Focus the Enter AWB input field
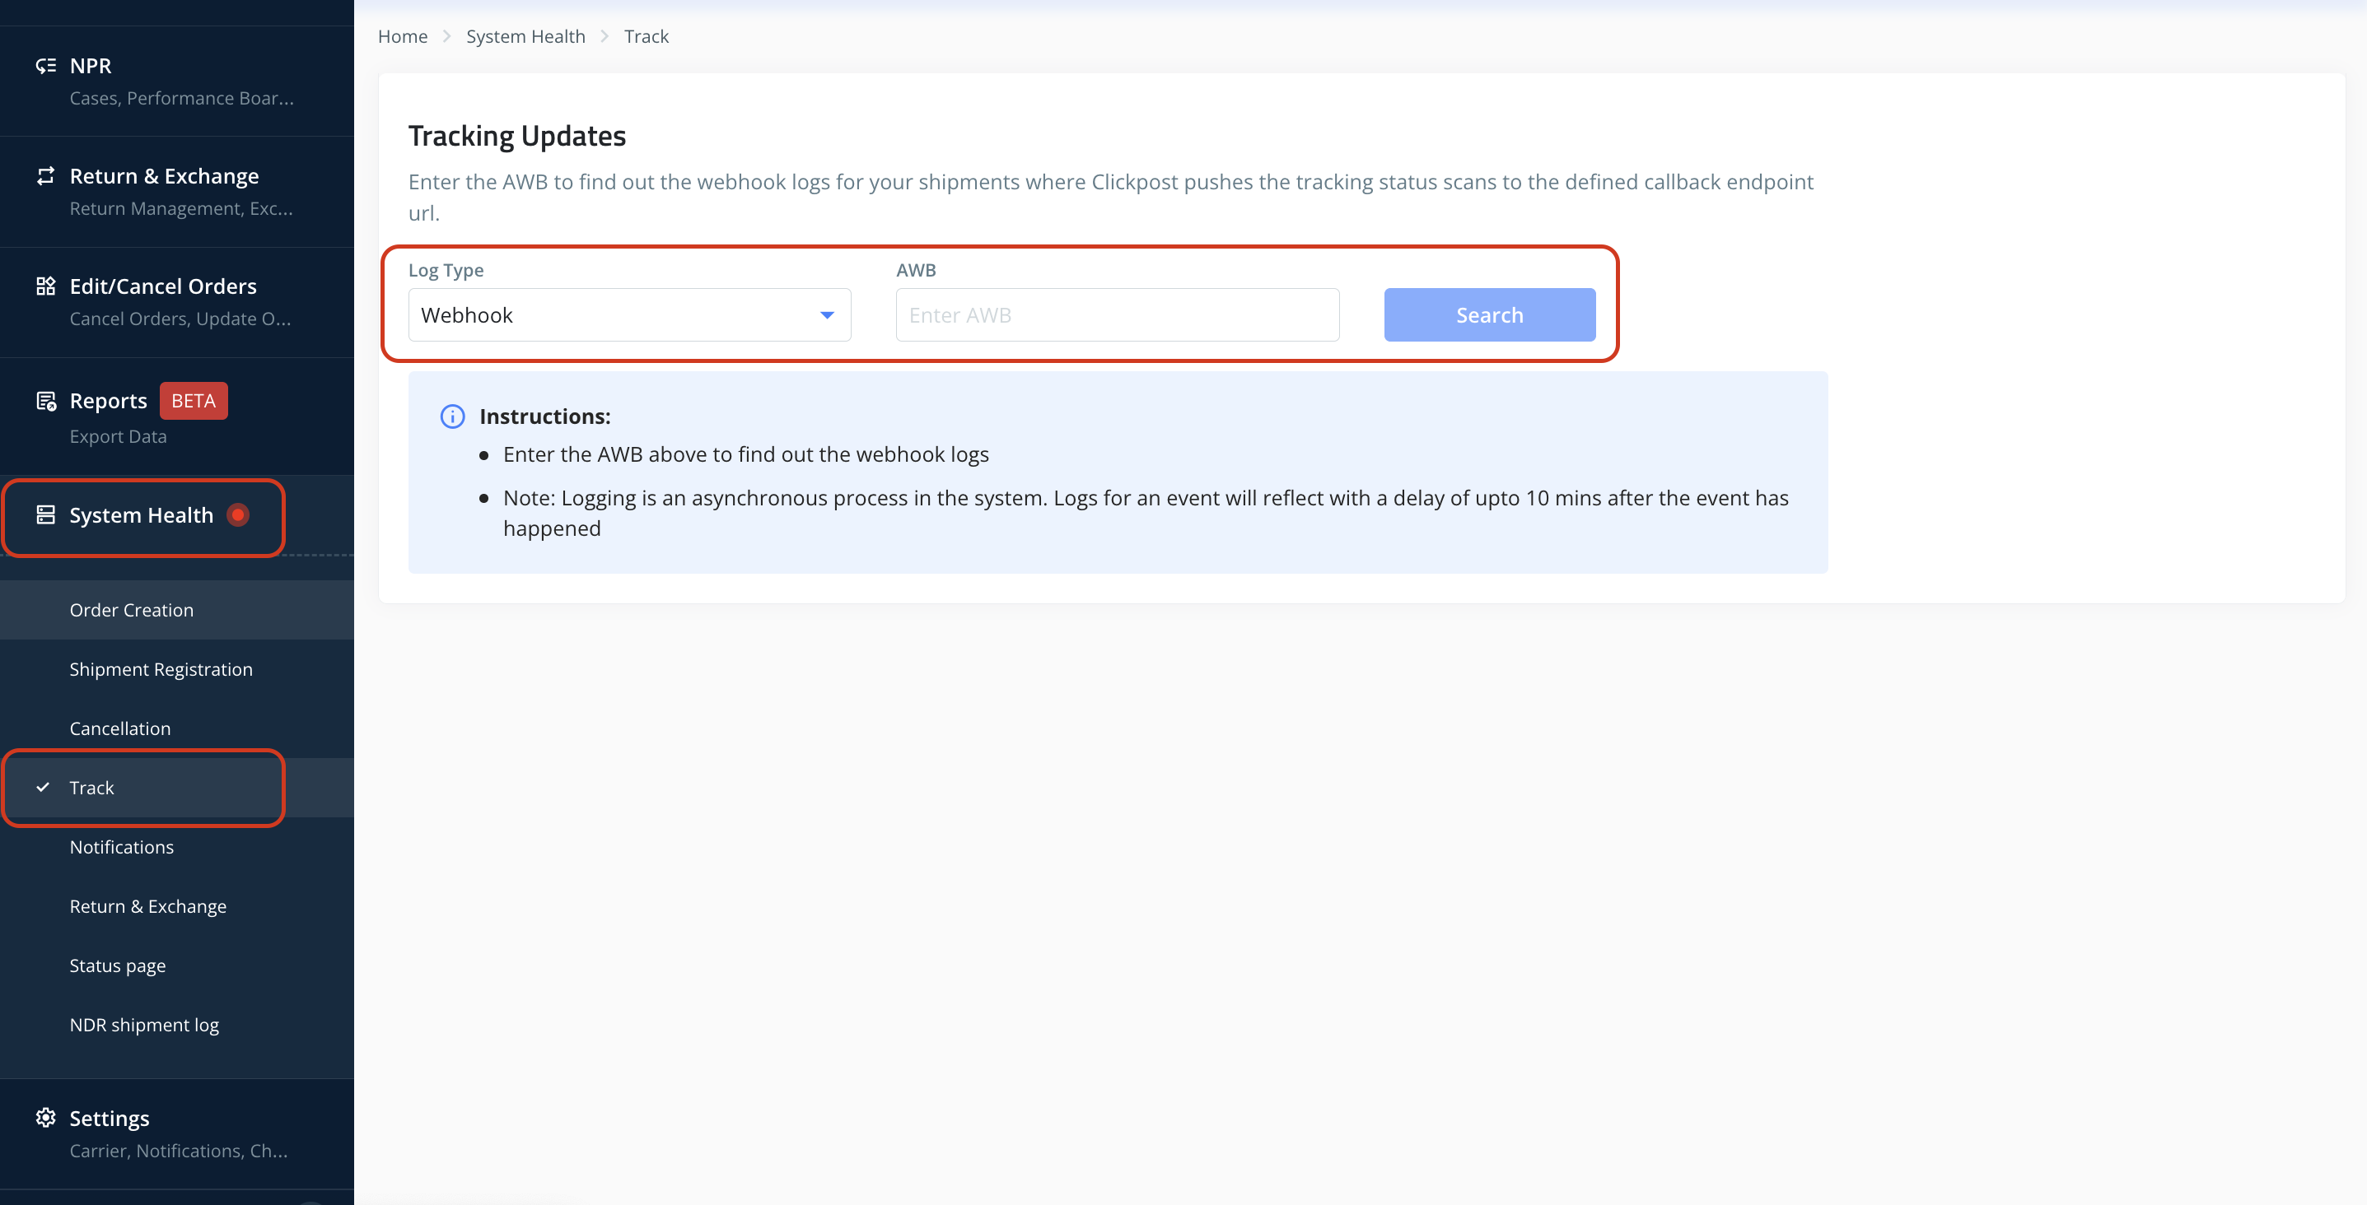 click(1117, 315)
